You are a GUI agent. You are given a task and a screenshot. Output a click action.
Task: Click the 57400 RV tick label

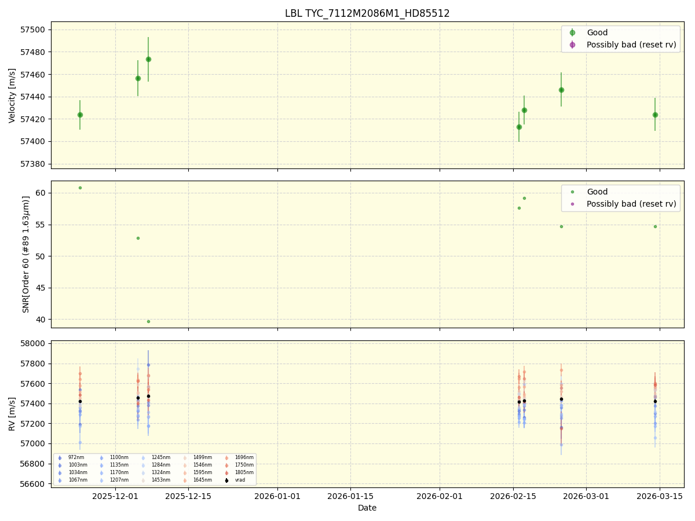click(x=34, y=404)
